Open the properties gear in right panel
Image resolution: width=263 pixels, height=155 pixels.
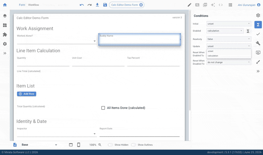click(258, 15)
